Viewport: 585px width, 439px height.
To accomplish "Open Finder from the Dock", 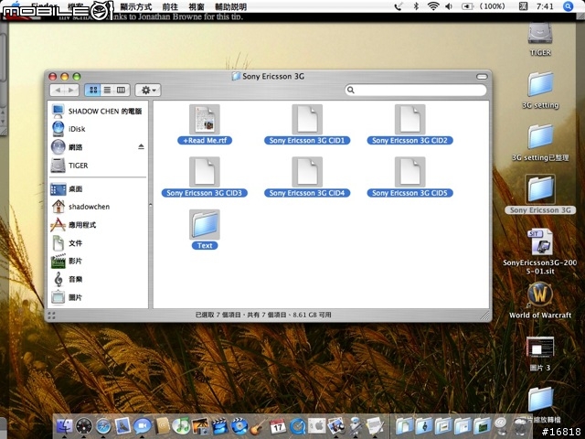I will 65,425.
